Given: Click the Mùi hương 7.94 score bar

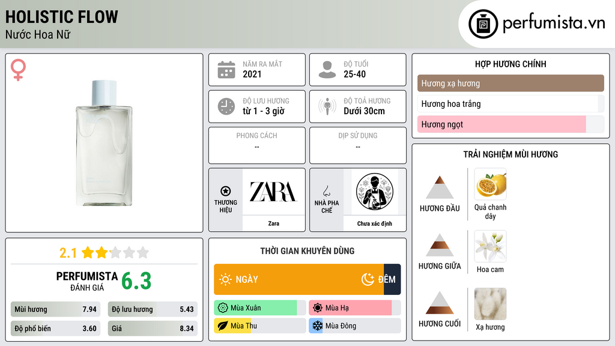Looking at the screenshot, I should [55, 309].
